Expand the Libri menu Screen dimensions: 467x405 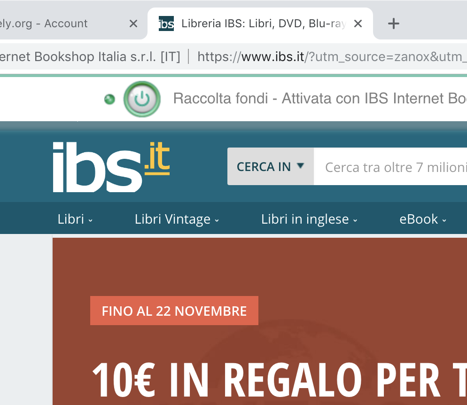pos(75,219)
